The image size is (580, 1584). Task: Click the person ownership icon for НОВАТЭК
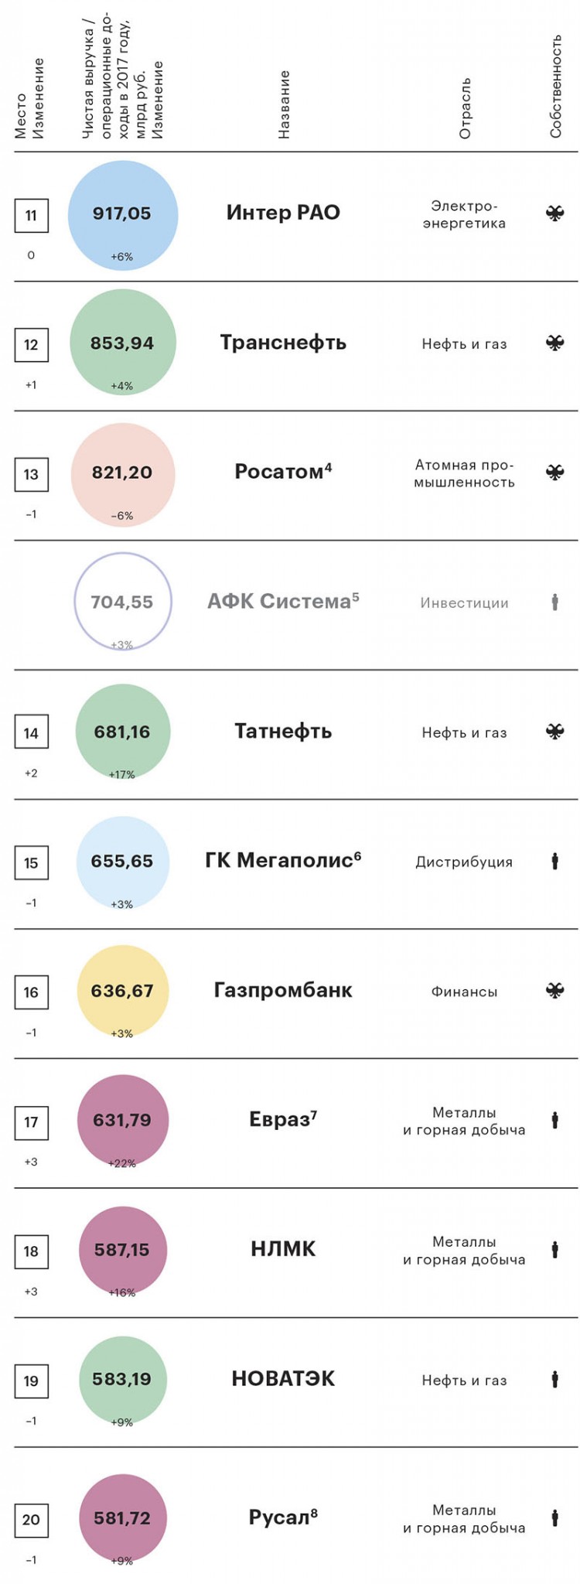pyautogui.click(x=554, y=1378)
